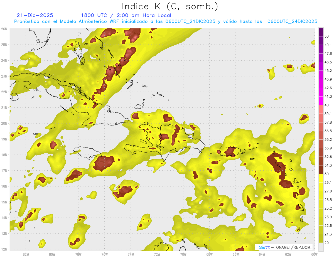334x258 pixels.
Task: Click the colorbar value "42.6"
Action: click(x=328, y=88)
